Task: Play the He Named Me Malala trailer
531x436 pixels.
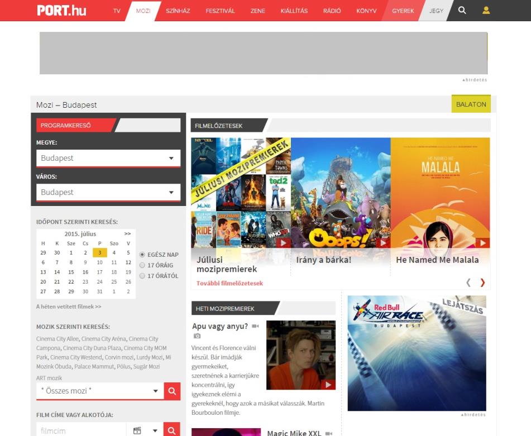Action: tap(482, 243)
